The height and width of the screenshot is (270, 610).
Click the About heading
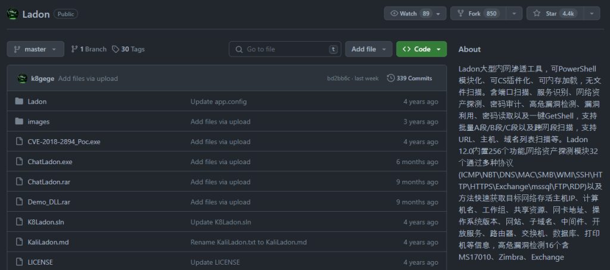pos(469,49)
